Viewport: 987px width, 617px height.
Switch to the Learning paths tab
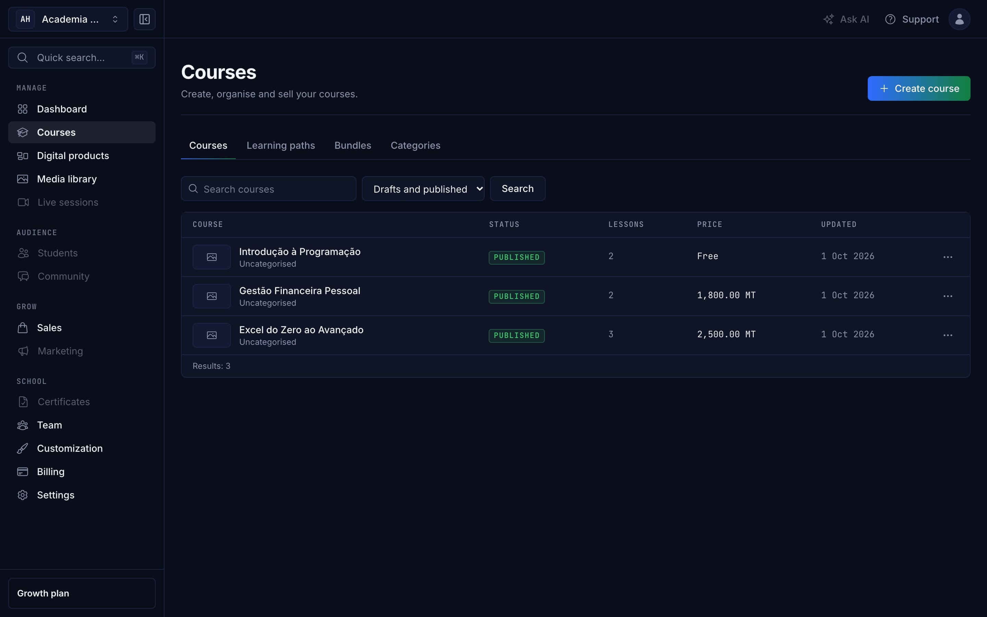(281, 146)
